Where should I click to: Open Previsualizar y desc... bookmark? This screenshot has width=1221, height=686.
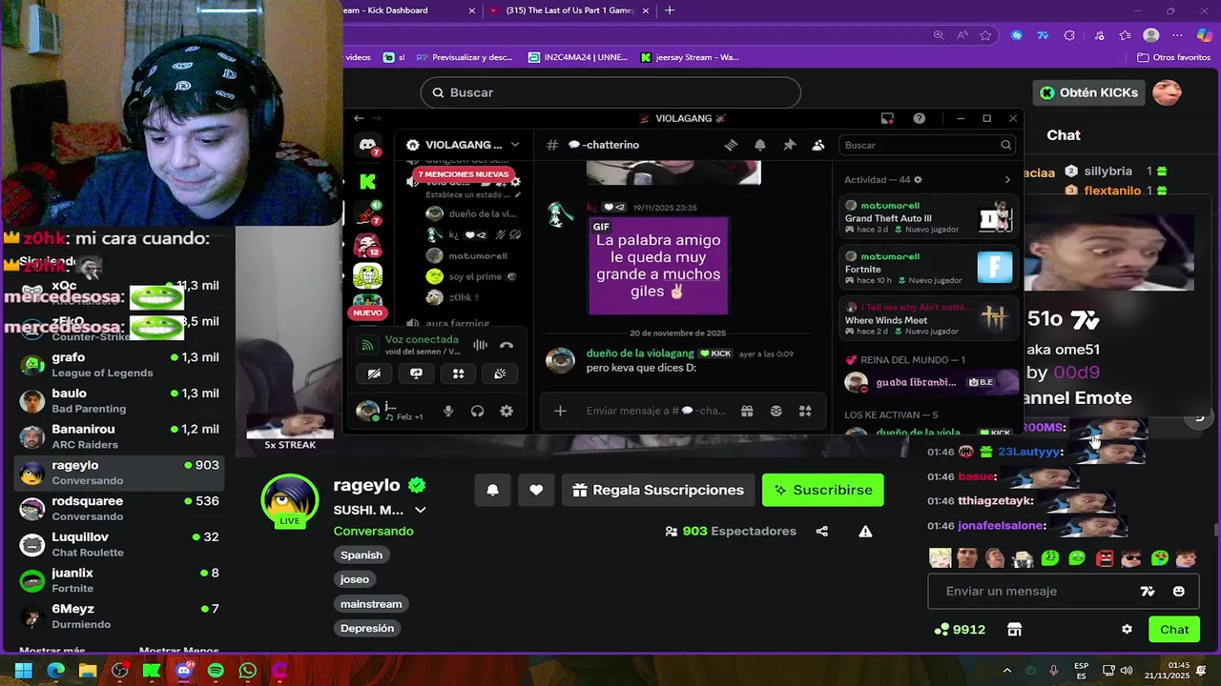click(x=464, y=57)
